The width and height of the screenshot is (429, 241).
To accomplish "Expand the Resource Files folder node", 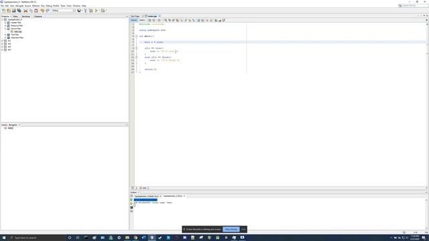I will click(x=5, y=25).
